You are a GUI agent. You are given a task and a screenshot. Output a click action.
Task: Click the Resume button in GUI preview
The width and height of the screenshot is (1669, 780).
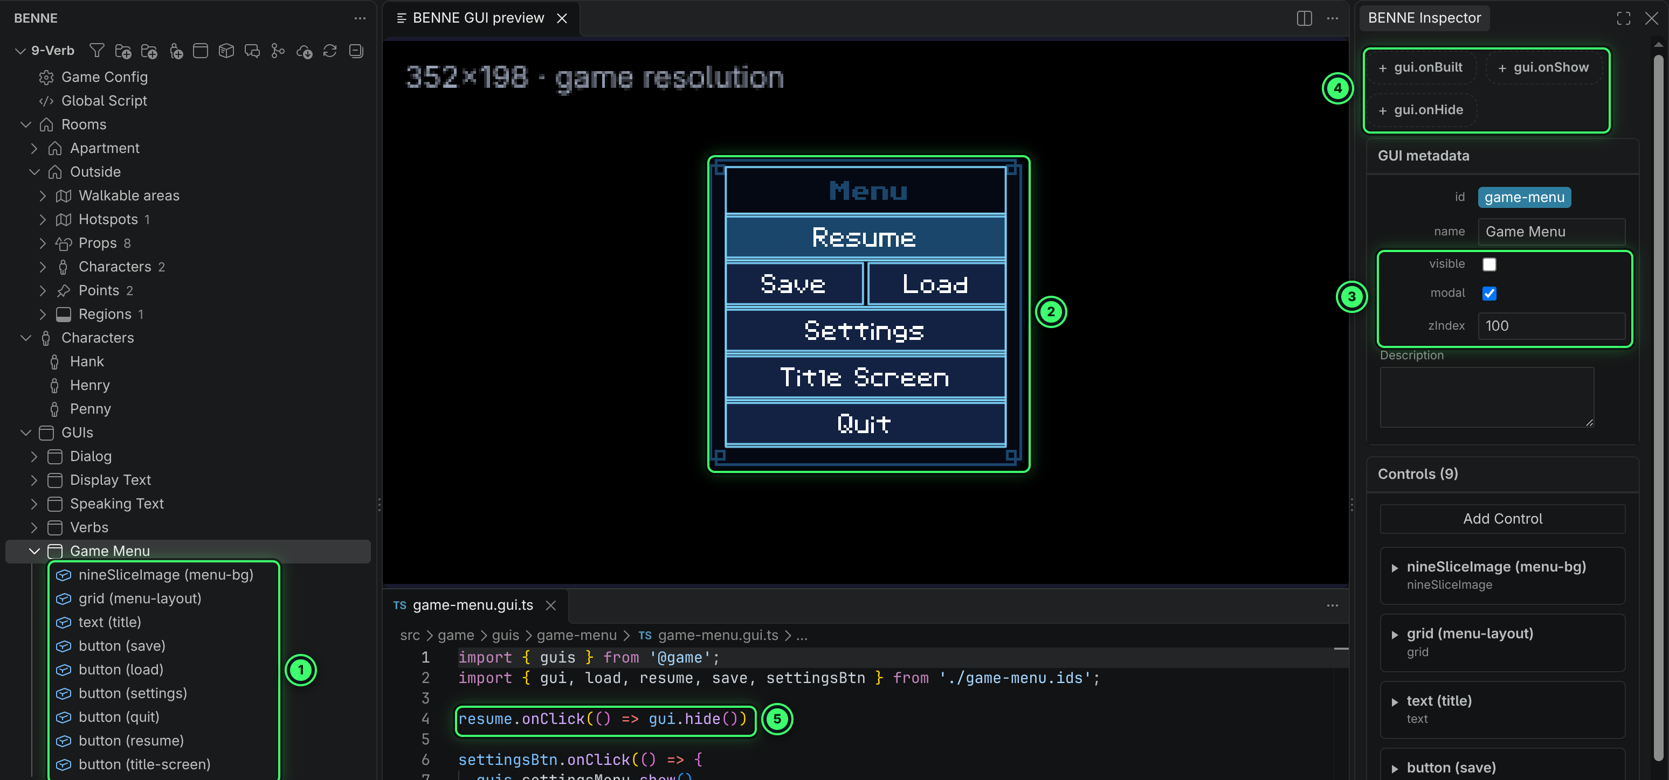pyautogui.click(x=865, y=237)
